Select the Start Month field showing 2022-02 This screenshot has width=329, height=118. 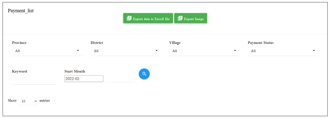click(x=84, y=79)
